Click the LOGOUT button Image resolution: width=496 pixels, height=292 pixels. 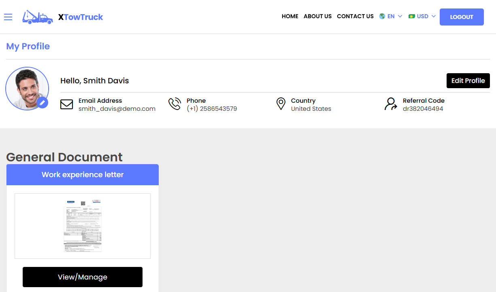point(462,17)
